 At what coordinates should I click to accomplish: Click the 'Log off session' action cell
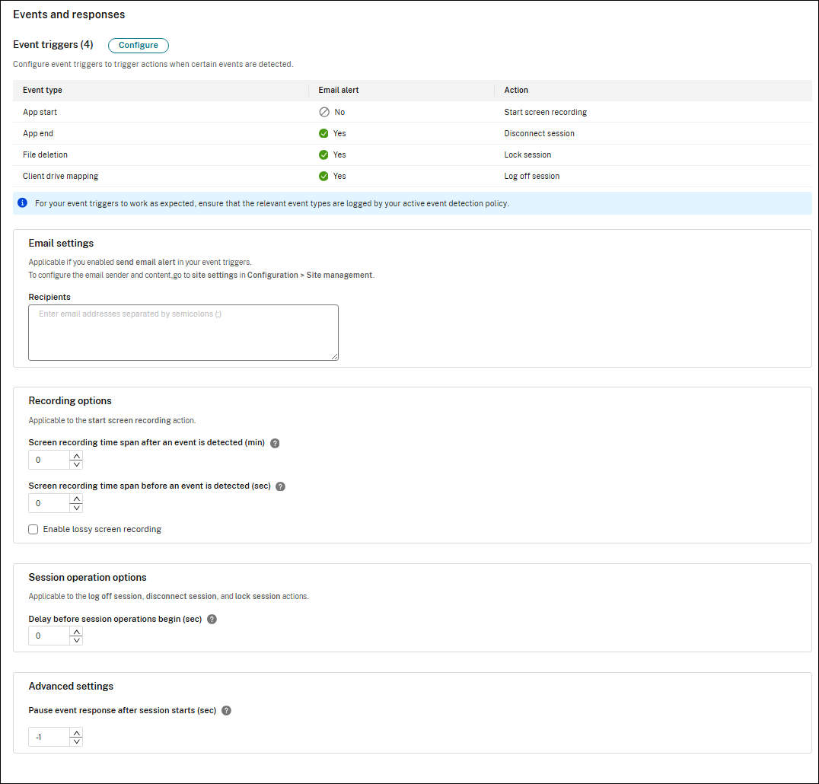pyautogui.click(x=532, y=177)
